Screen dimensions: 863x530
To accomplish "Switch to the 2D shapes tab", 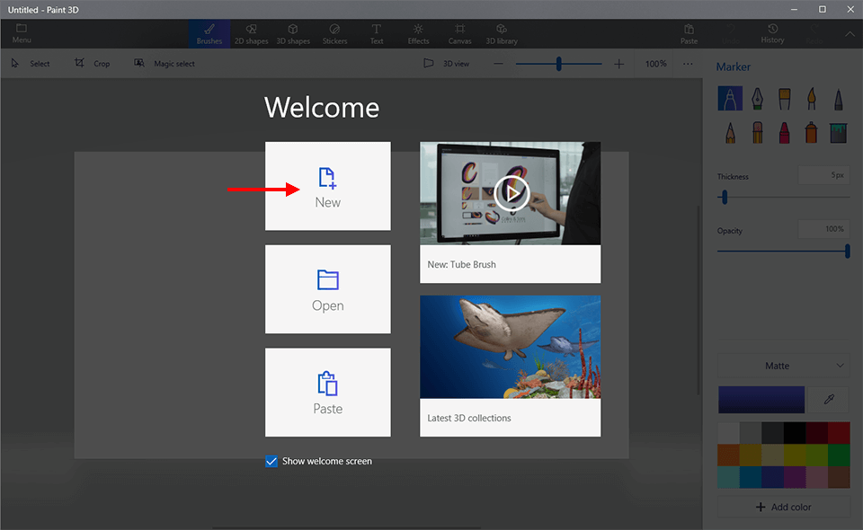I will (251, 33).
